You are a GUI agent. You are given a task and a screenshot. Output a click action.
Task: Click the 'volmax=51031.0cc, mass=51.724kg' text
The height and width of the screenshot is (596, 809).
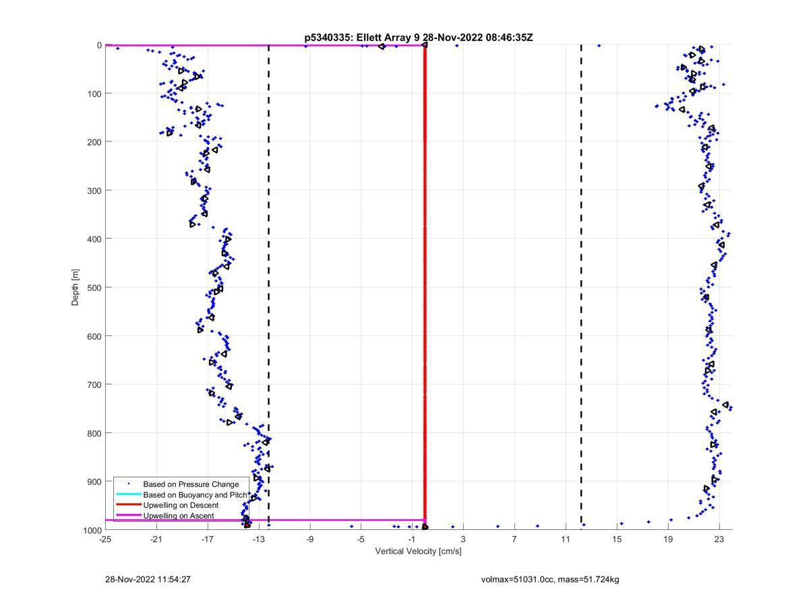[x=550, y=579]
